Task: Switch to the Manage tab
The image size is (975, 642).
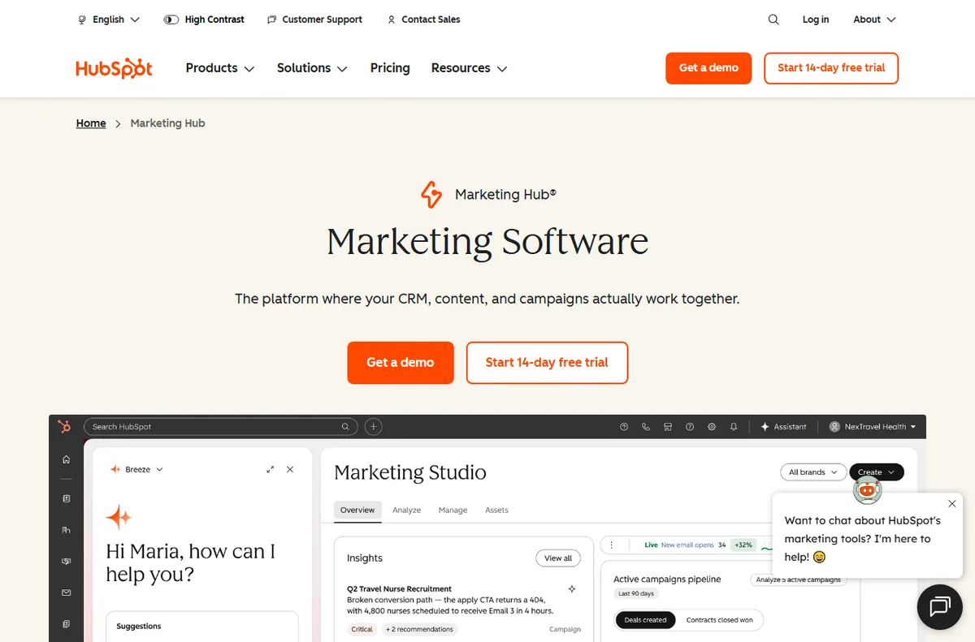Action: pos(453,510)
